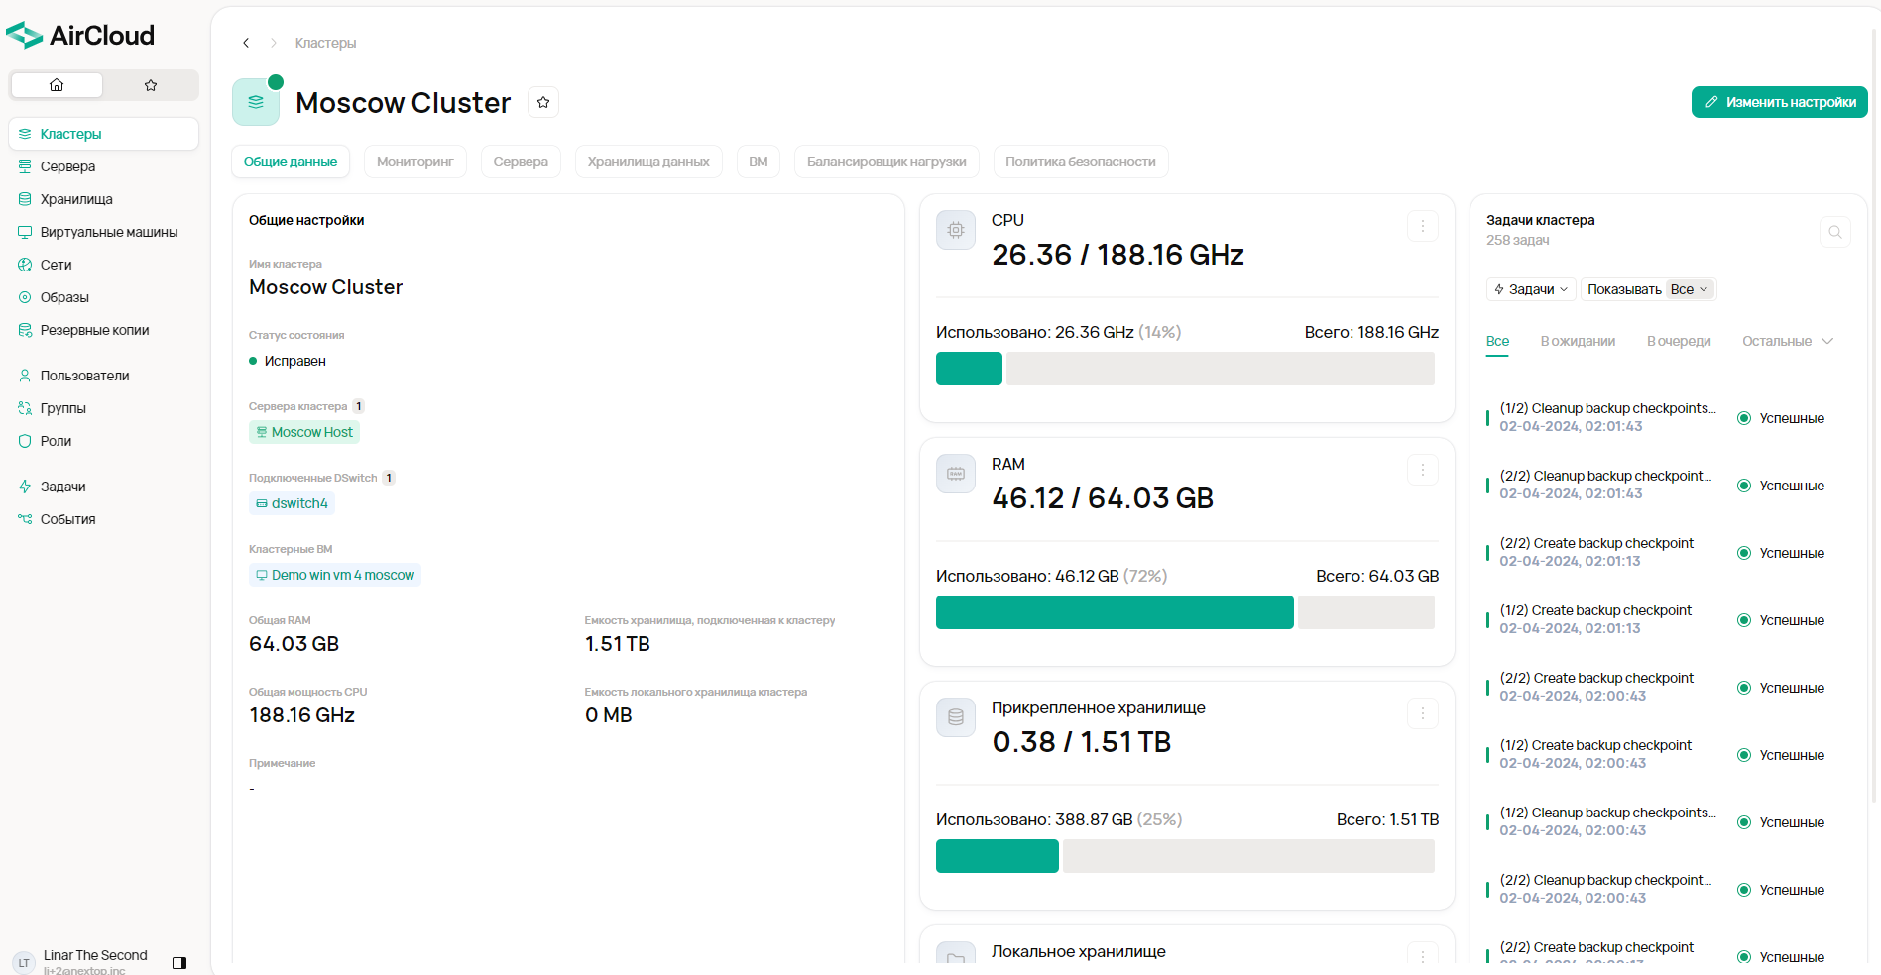Open the RAM card options menu
1881x975 pixels.
coord(1422,470)
